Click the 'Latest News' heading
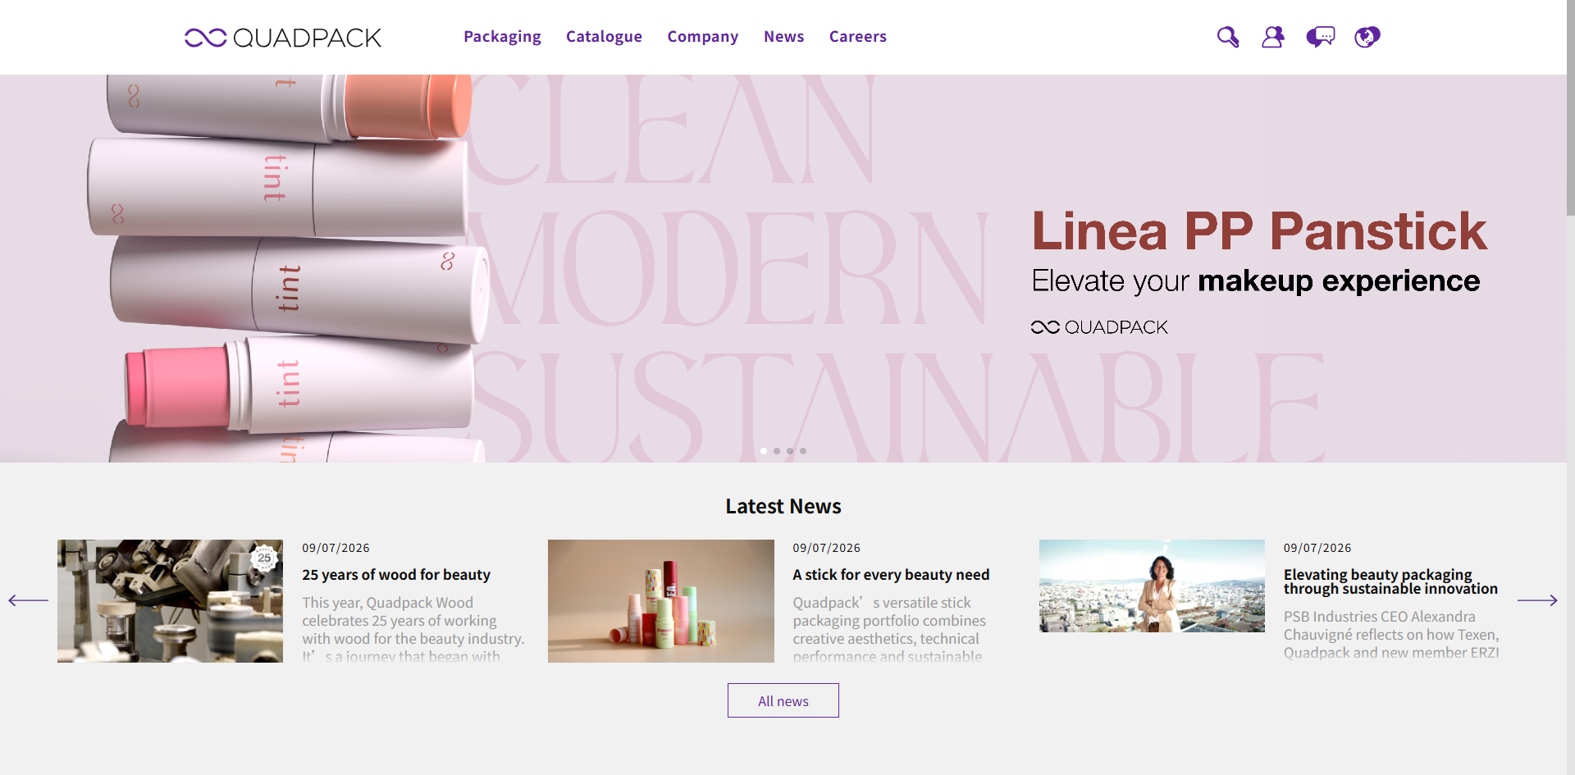The image size is (1575, 775). pyautogui.click(x=783, y=506)
